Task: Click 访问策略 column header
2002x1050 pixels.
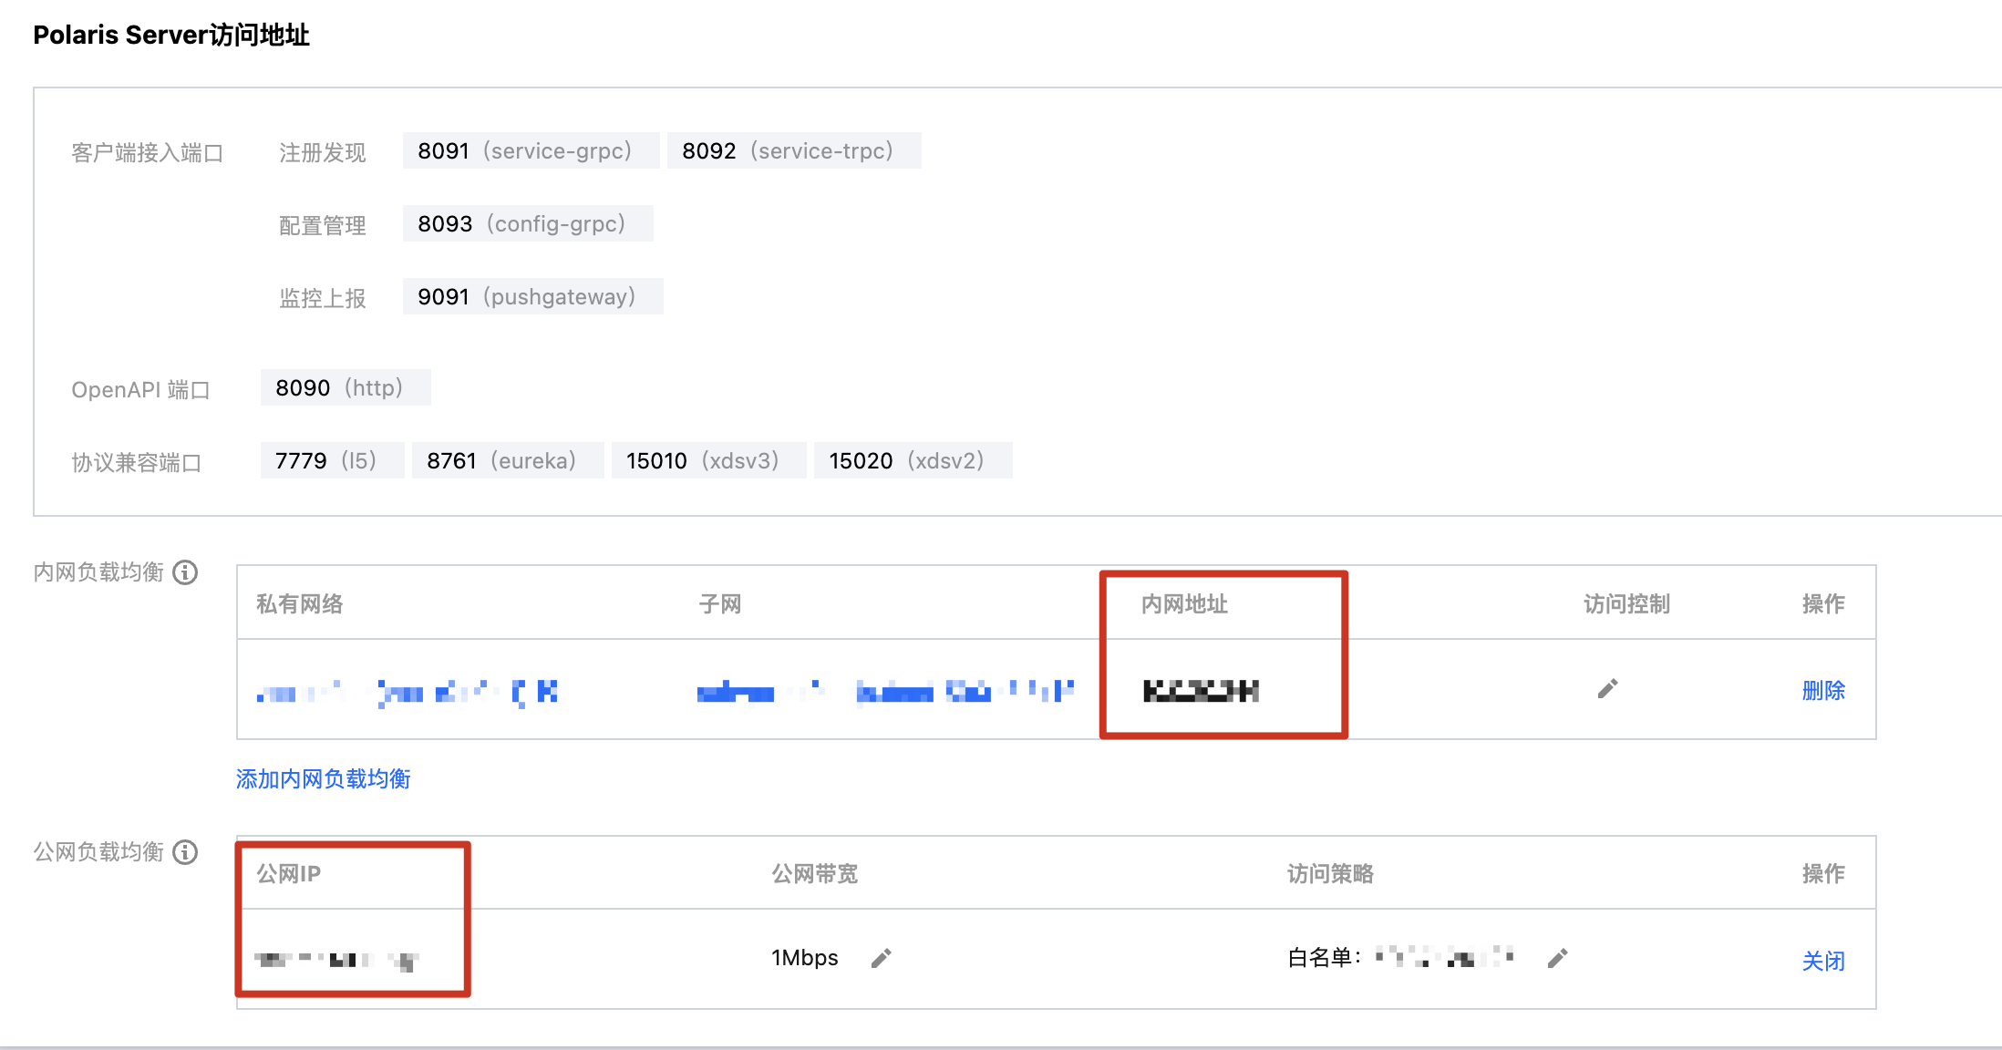Action: click(1331, 874)
